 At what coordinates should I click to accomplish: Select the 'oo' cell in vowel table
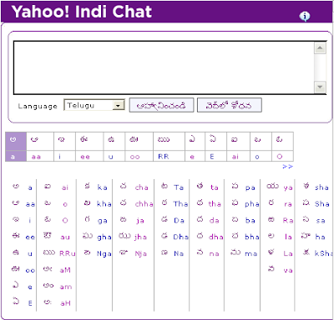point(139,157)
